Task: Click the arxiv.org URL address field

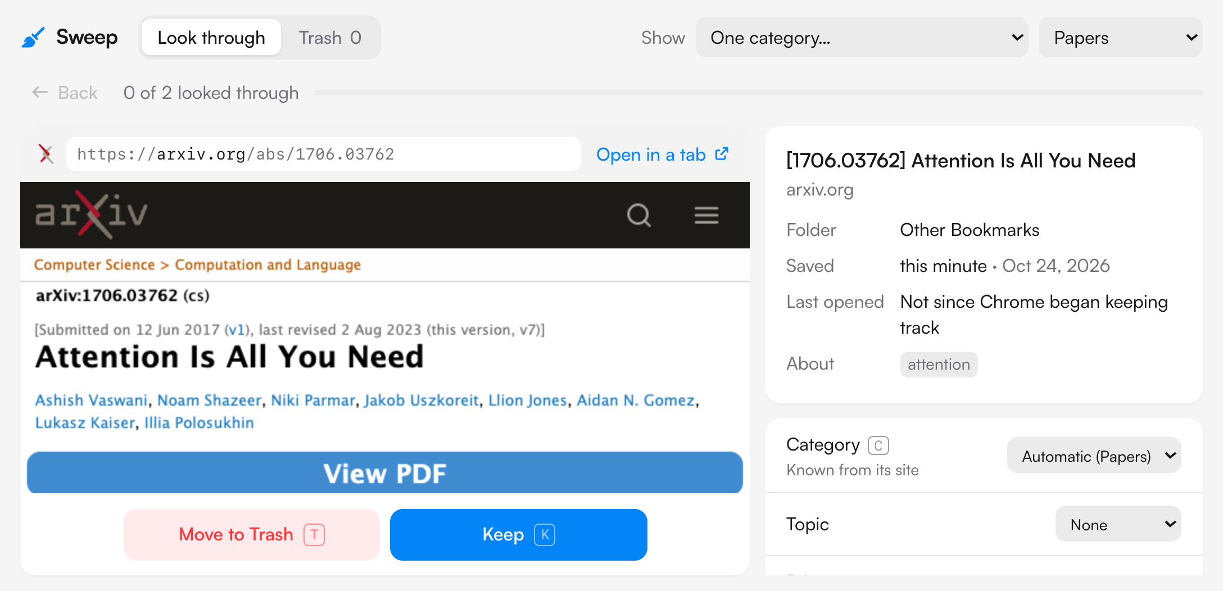Action: click(324, 154)
